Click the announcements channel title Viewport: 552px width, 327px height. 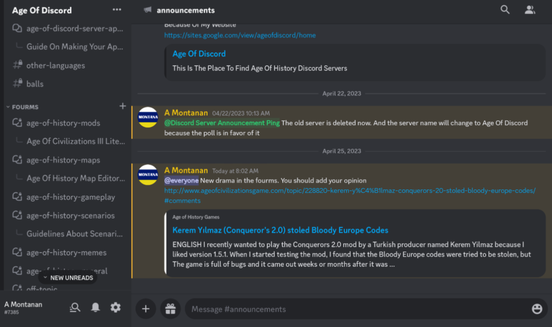tap(185, 10)
